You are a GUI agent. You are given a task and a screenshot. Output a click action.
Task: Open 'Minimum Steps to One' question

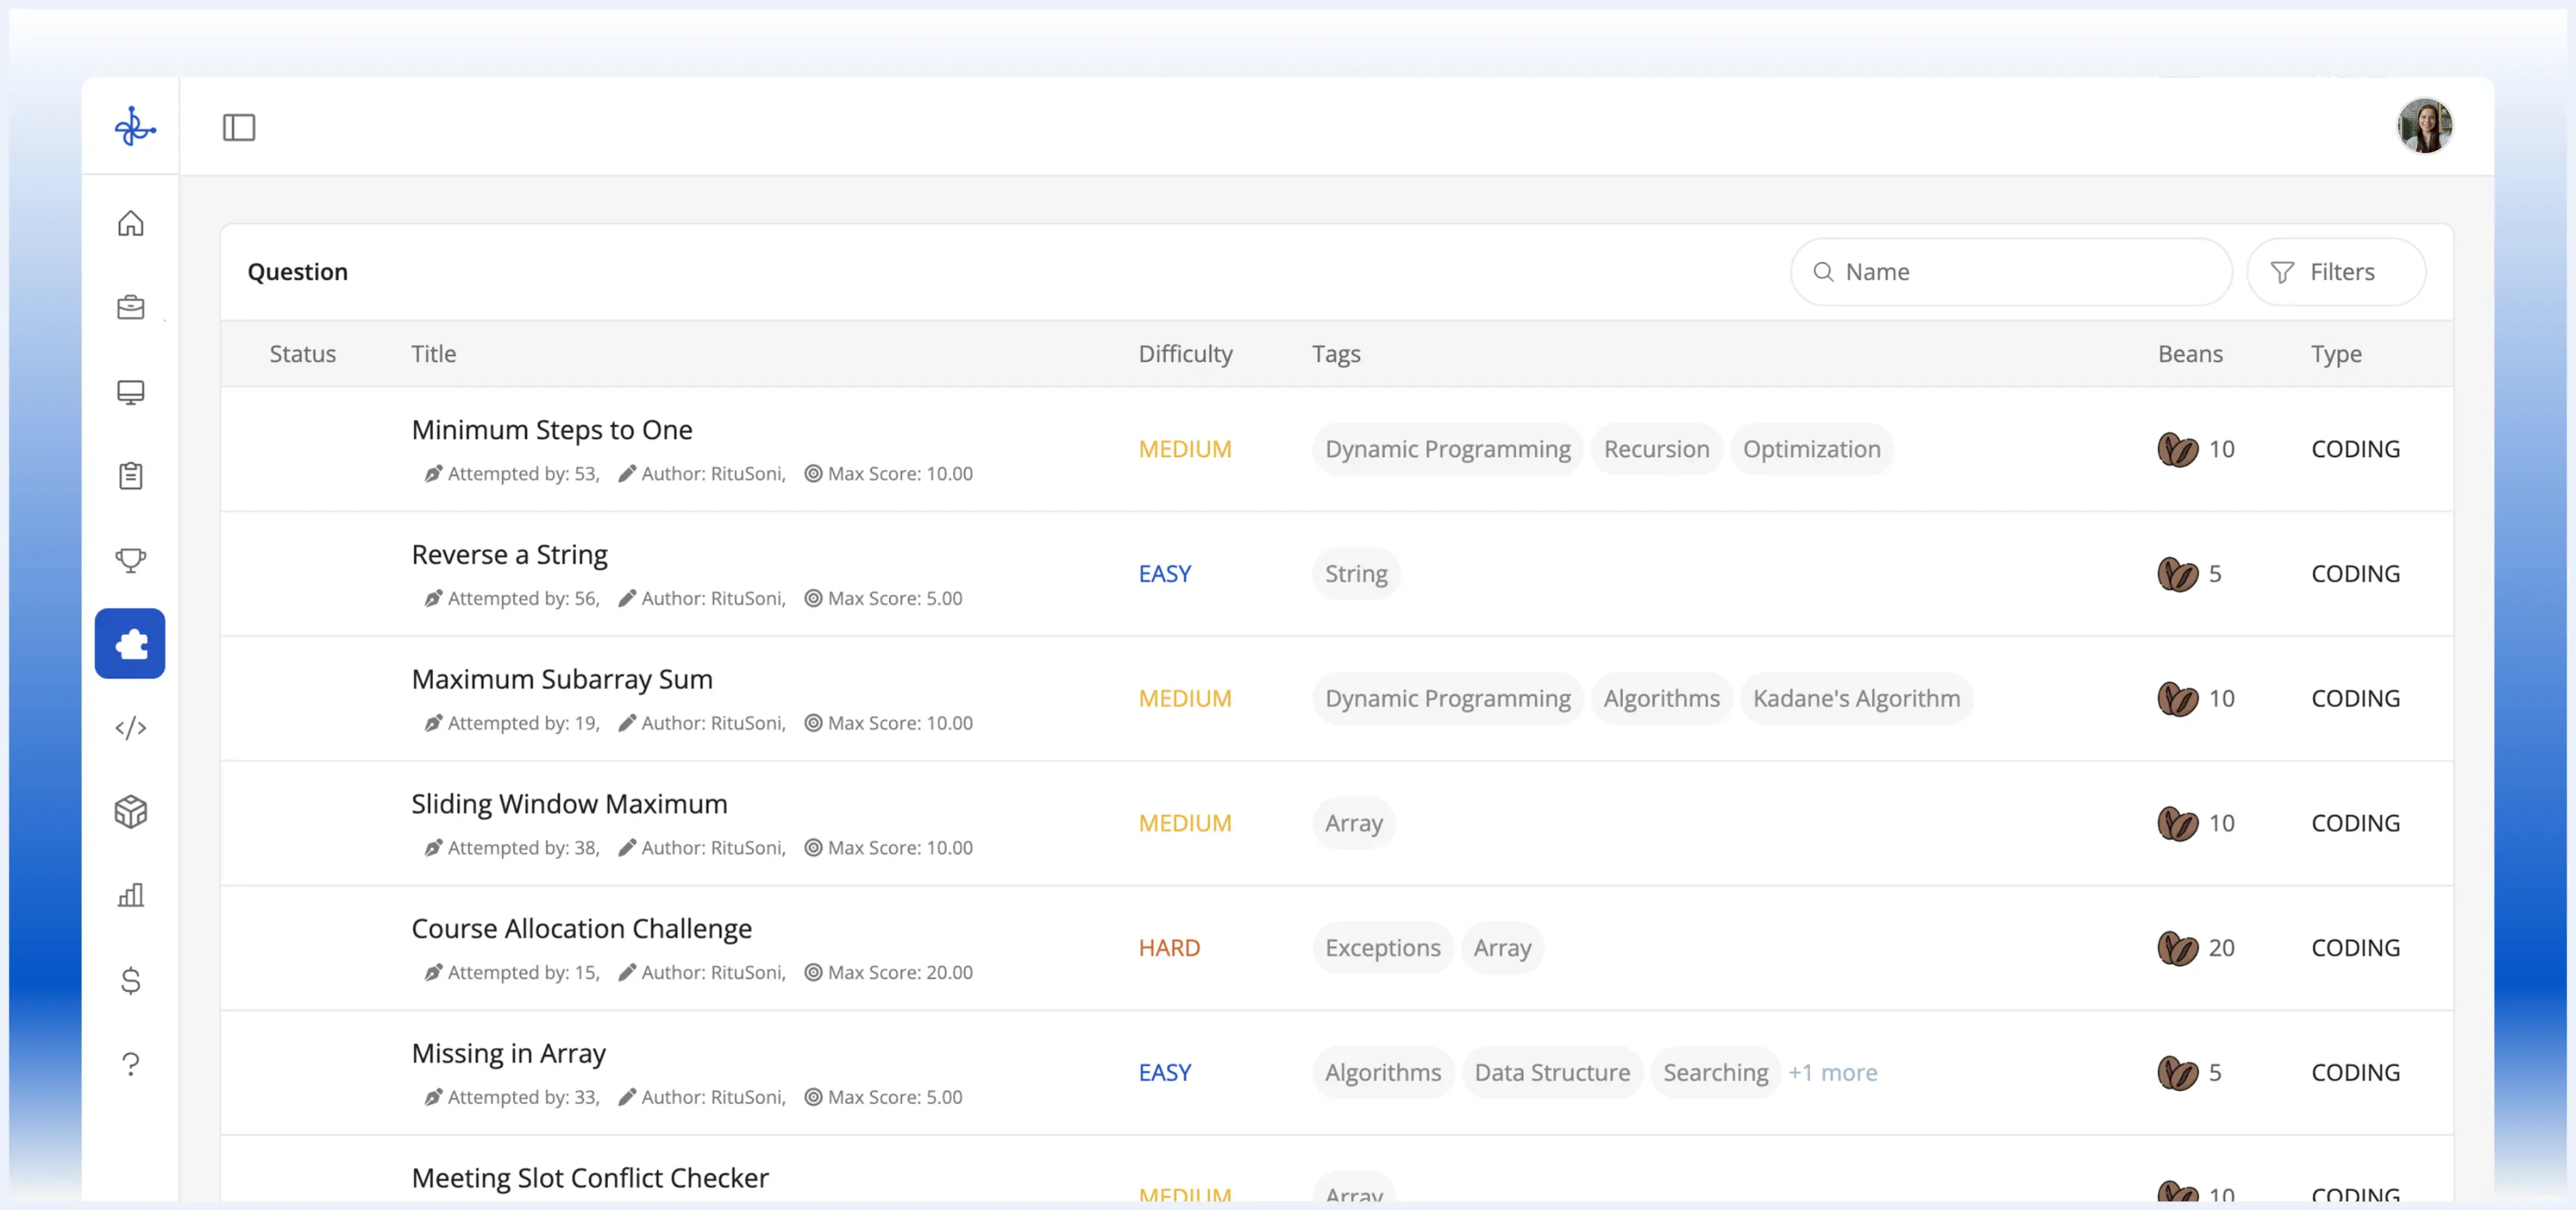[x=552, y=429]
